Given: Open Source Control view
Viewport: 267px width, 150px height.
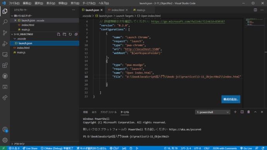Looking at the screenshot, I should coord(5,32).
